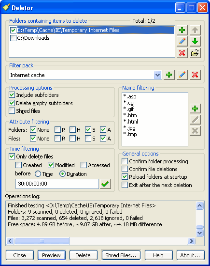
Task: Add a name filter entry
Action: 195,109
